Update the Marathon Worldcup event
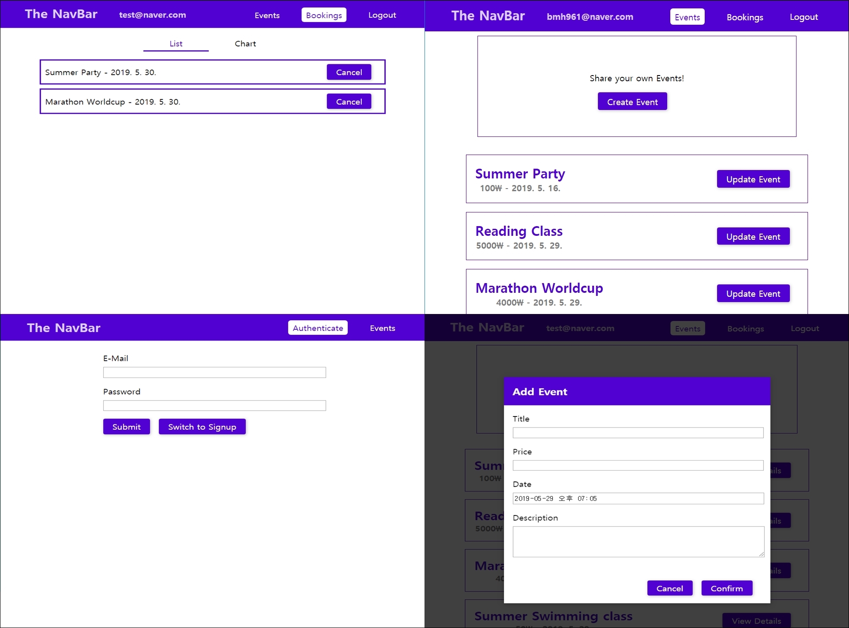 (x=753, y=293)
